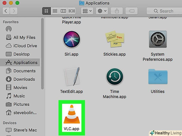
Task: Switch to icon view
Action: 46,11
